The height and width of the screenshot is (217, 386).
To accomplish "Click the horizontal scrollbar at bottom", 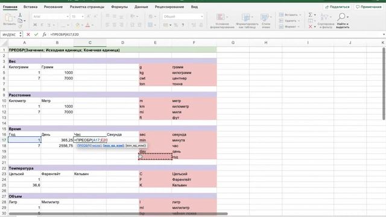I will click(x=118, y=214).
